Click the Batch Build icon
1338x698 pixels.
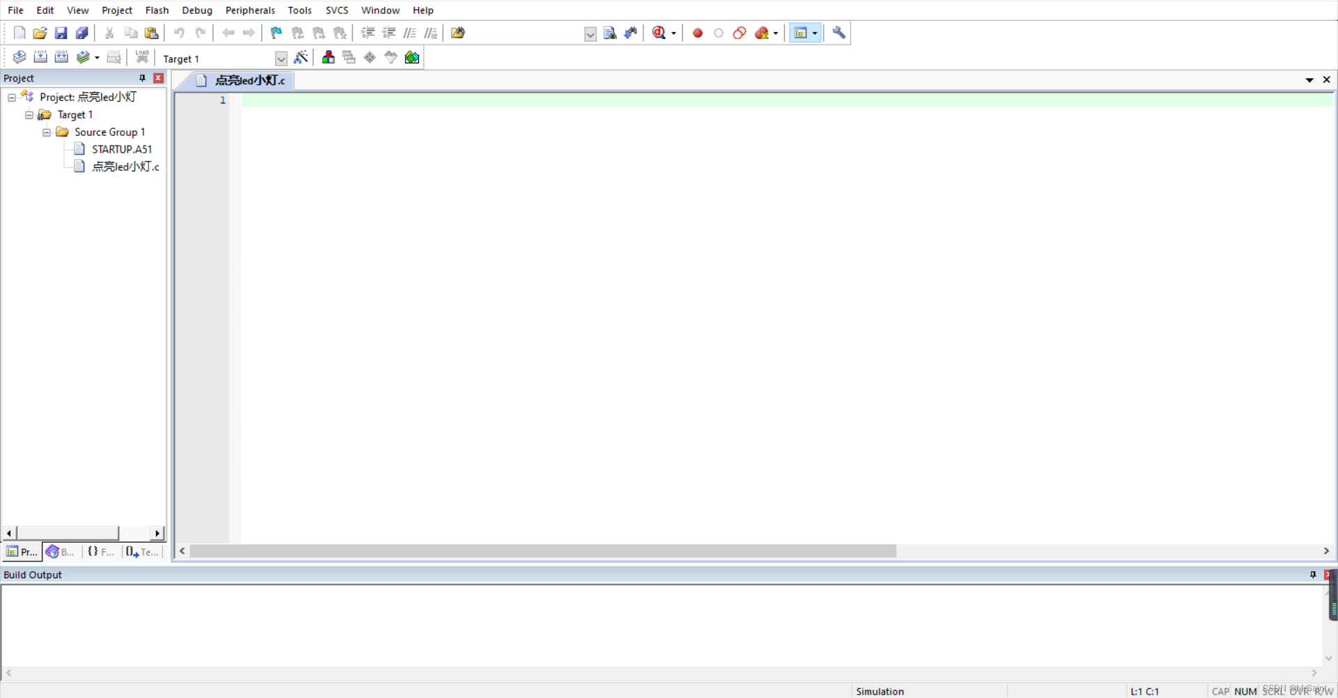click(83, 57)
